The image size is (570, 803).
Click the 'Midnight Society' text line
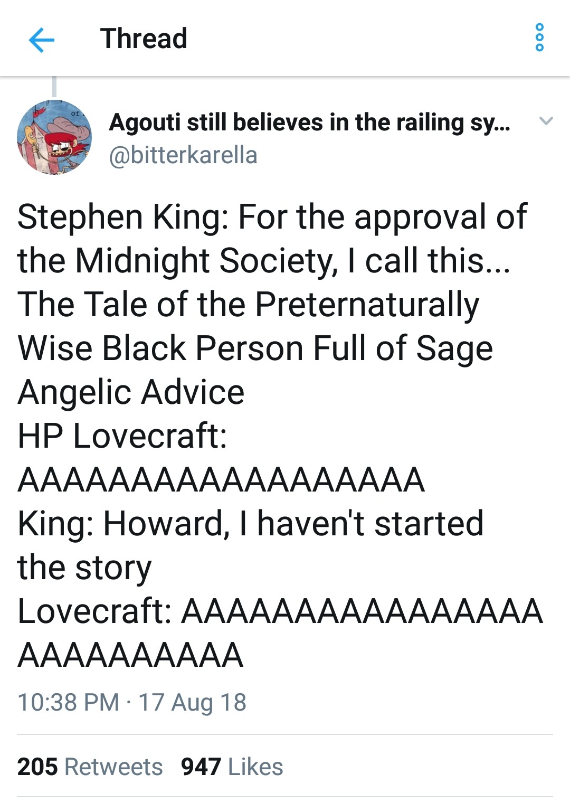coord(264,261)
